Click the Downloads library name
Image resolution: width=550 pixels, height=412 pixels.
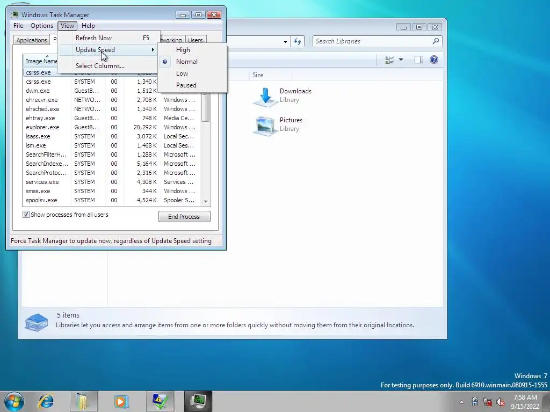pos(295,91)
